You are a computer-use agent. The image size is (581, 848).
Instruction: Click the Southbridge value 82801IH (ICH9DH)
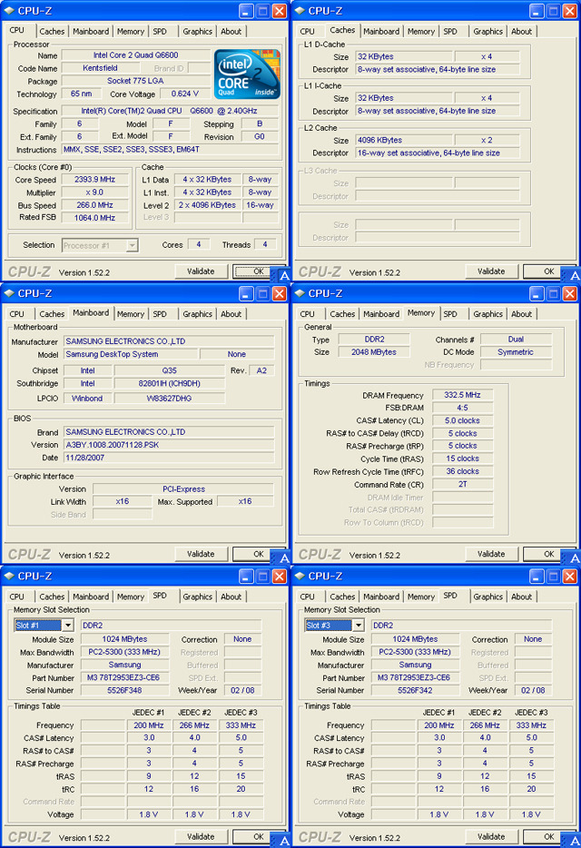(170, 383)
